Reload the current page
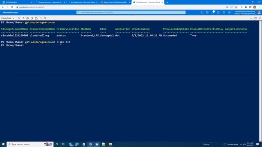262x147 pixels. pos(12,7)
